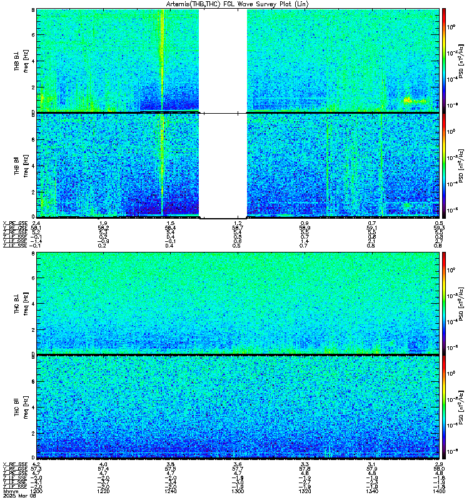Click THC X_RE_GSE value 4.2

pos(36,464)
